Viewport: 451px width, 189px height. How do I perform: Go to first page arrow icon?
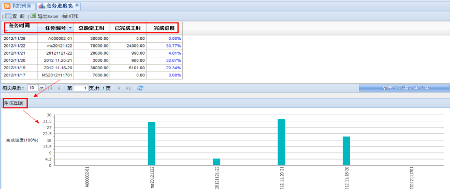[x=50, y=88]
